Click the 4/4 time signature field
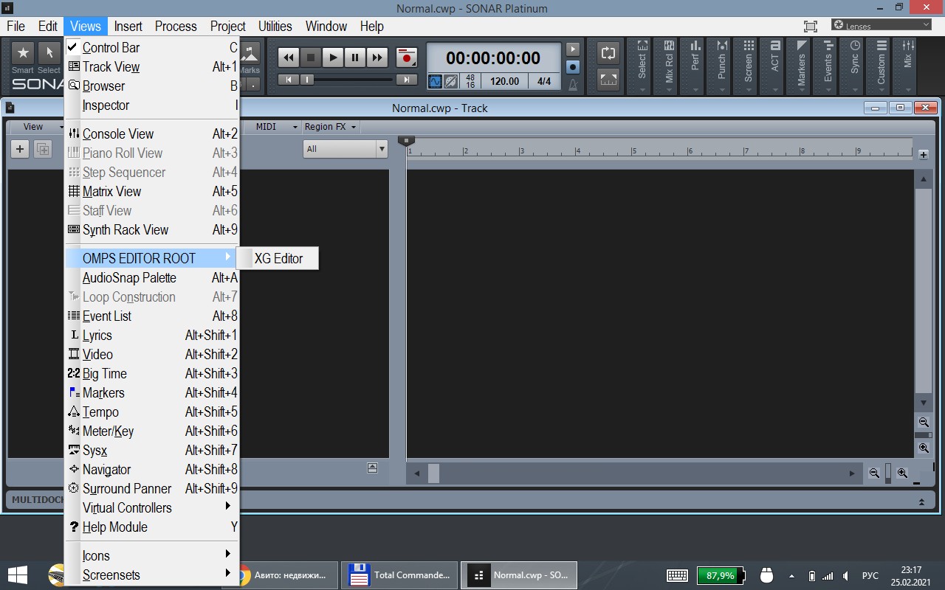Screen dimensions: 945x590 pyautogui.click(x=544, y=81)
